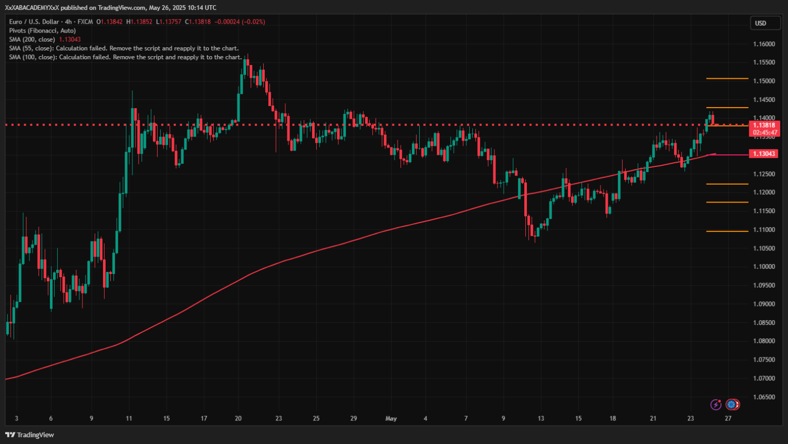Click the SMA (100, close) calculation failed message
Screen dimensions: 788x444
click(x=125, y=57)
